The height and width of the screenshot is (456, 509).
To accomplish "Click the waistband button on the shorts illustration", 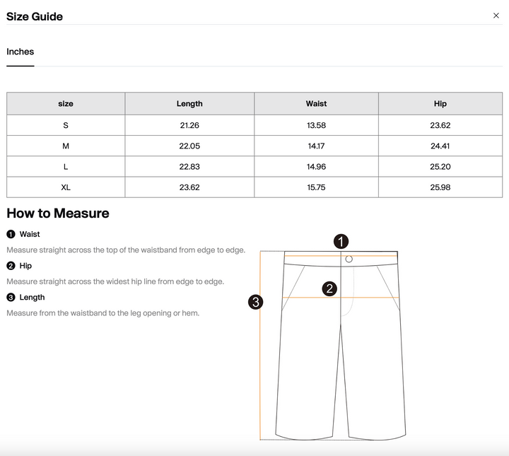I will point(349,259).
